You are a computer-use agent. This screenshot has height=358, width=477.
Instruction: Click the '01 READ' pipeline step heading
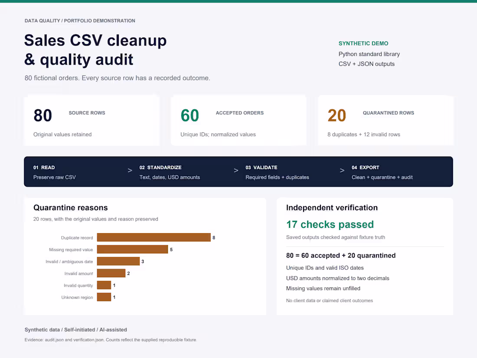pyautogui.click(x=44, y=168)
